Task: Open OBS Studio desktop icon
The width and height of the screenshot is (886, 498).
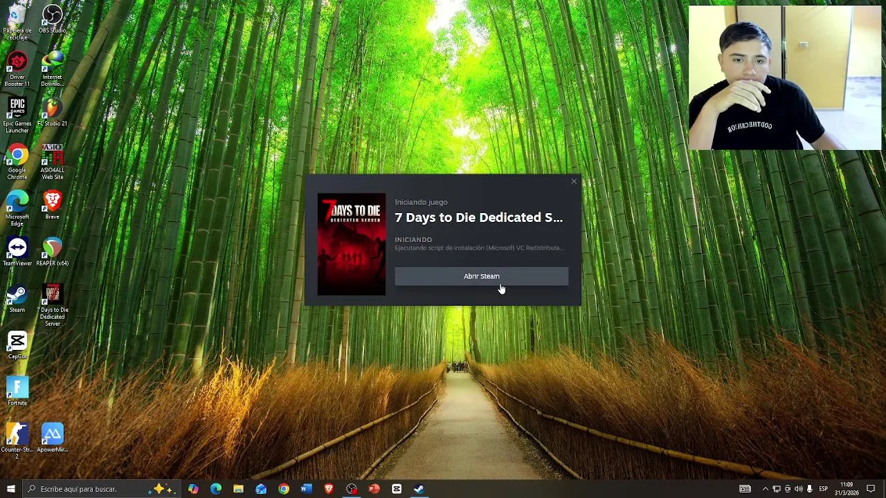Action: [53, 19]
